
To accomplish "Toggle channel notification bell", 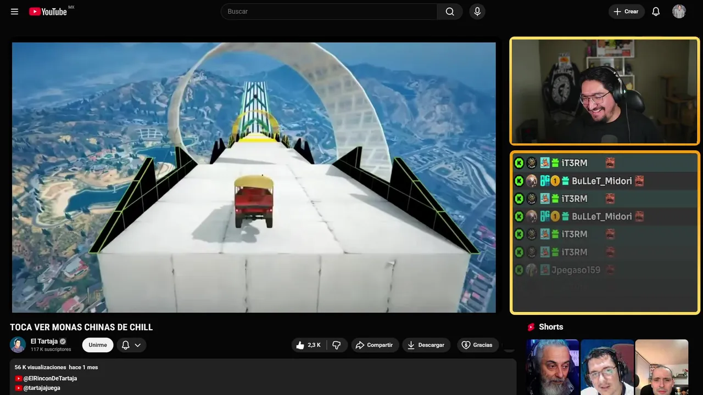I will (125, 345).
